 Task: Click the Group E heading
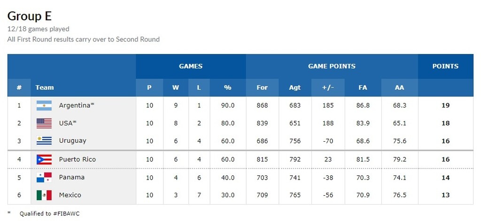pyautogui.click(x=29, y=16)
